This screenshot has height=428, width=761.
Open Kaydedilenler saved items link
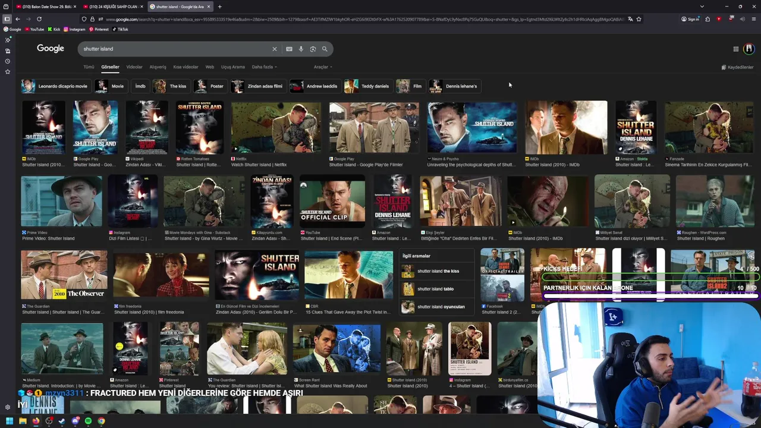pyautogui.click(x=737, y=67)
